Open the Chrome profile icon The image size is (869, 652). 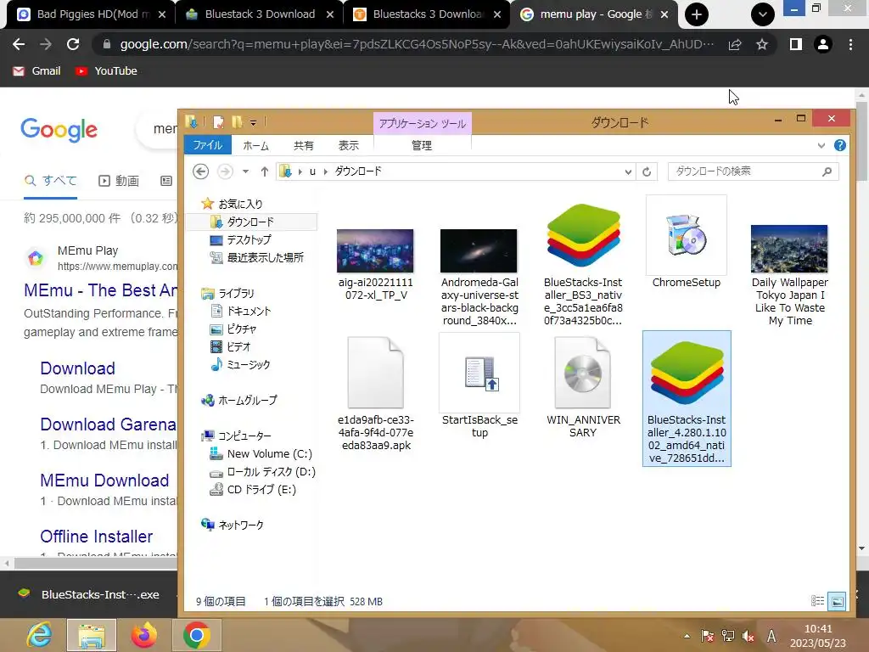pyautogui.click(x=823, y=44)
